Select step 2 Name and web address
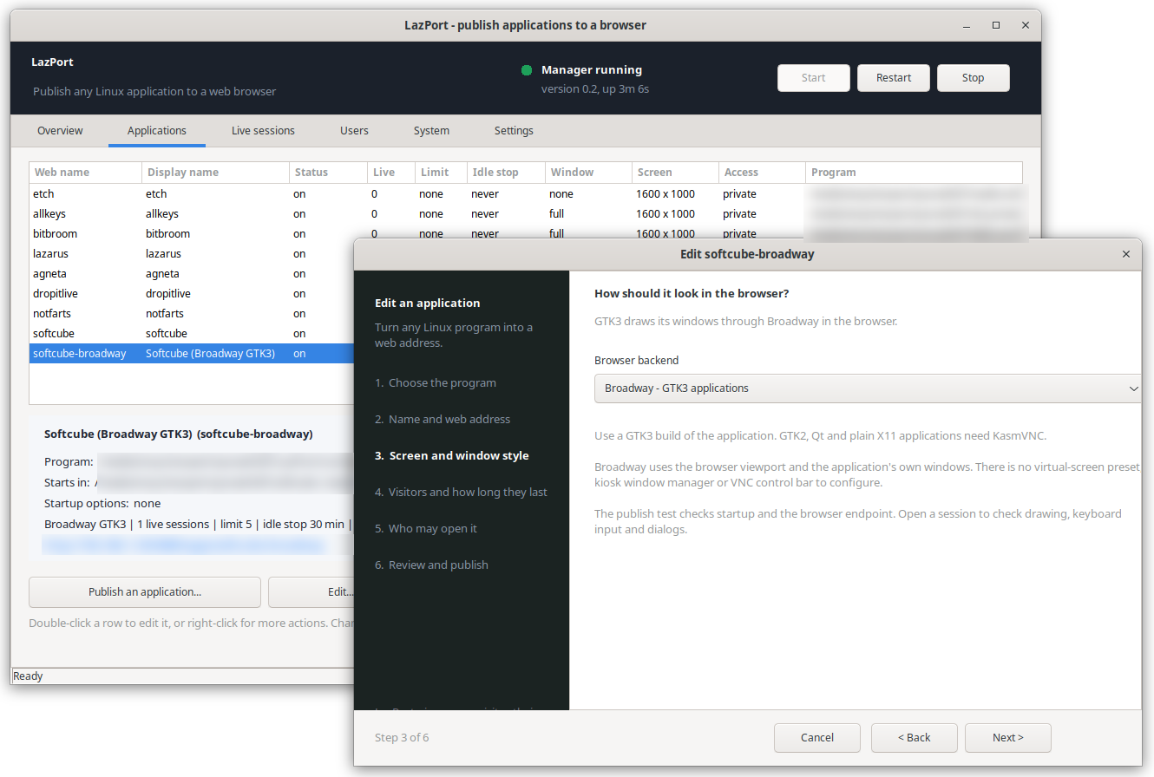Screen dimensions: 1154x777 point(443,420)
